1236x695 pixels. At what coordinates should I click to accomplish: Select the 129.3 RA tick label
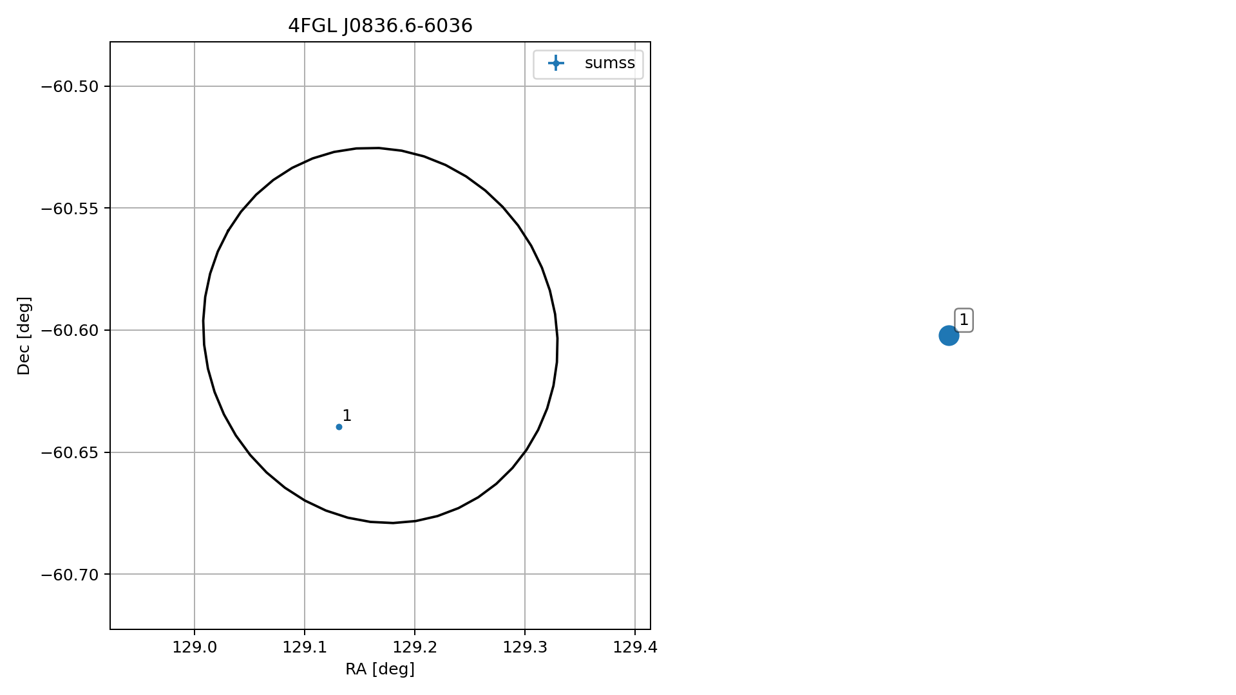point(525,647)
